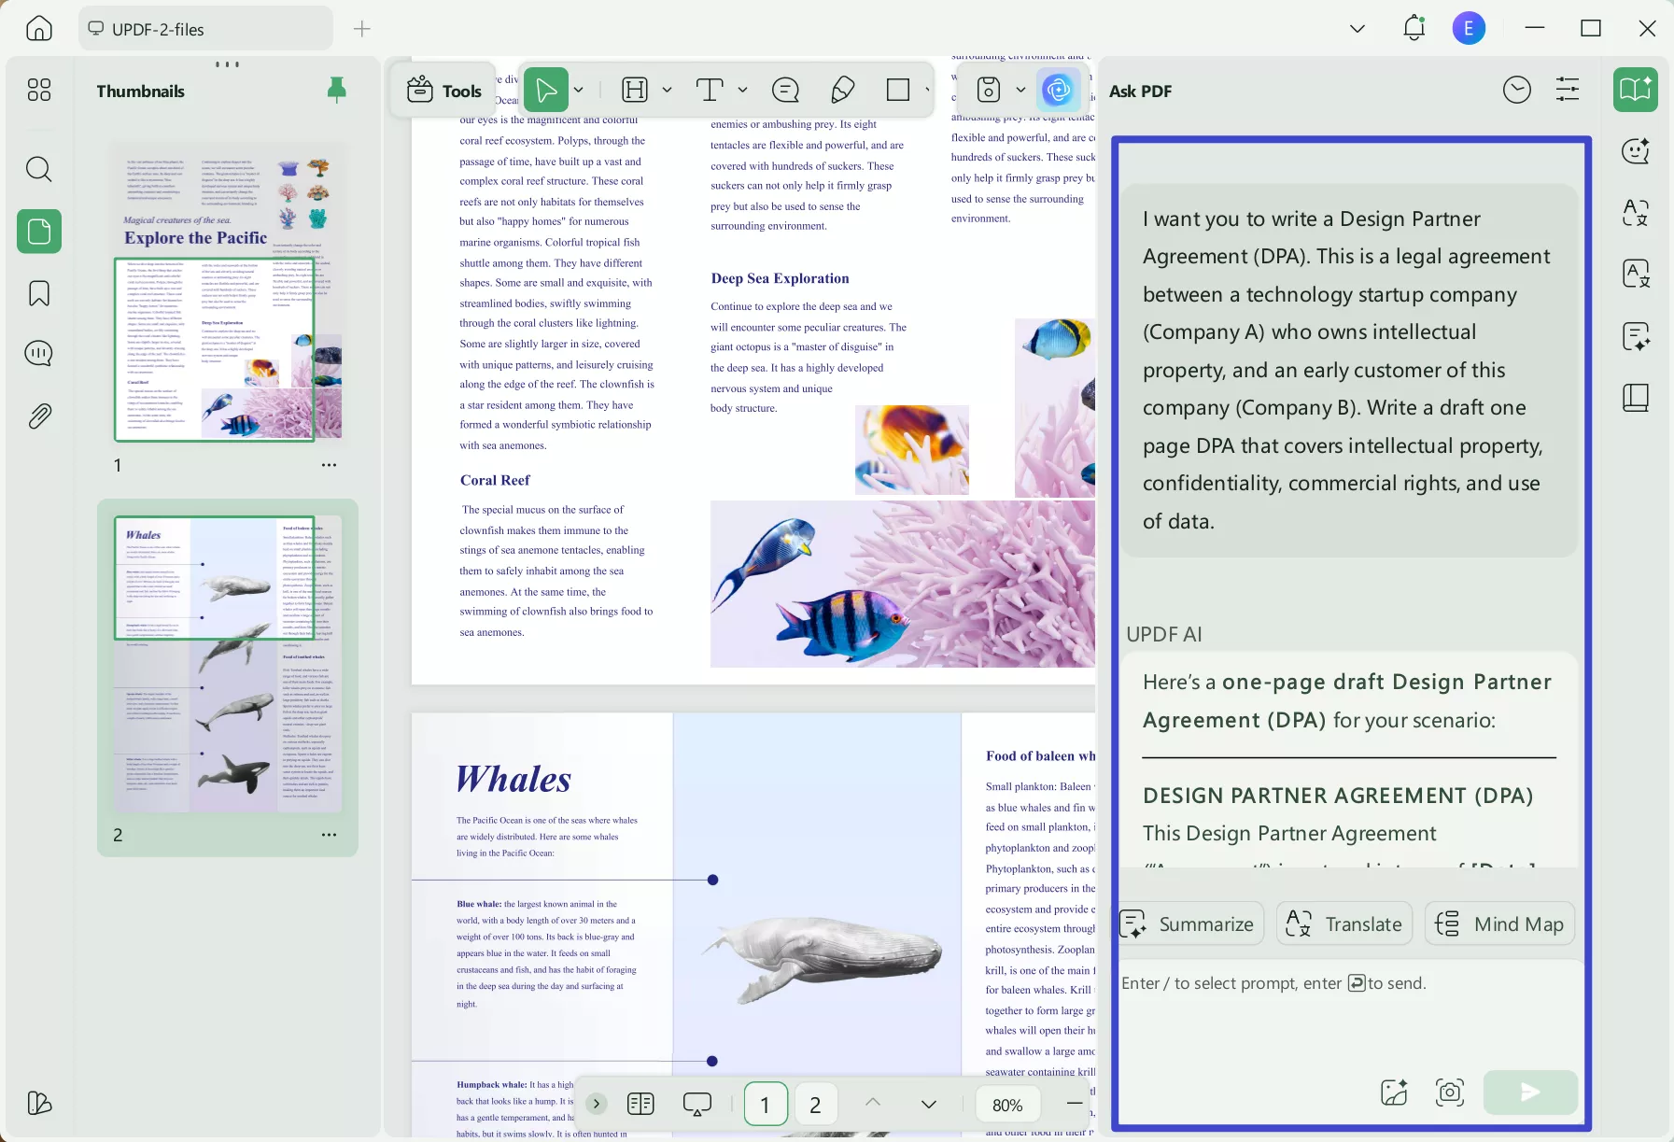Click the Mind Map button
The width and height of the screenshot is (1674, 1142).
(1500, 923)
